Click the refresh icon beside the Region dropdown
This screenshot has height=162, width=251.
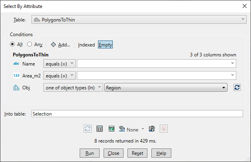[237, 88]
